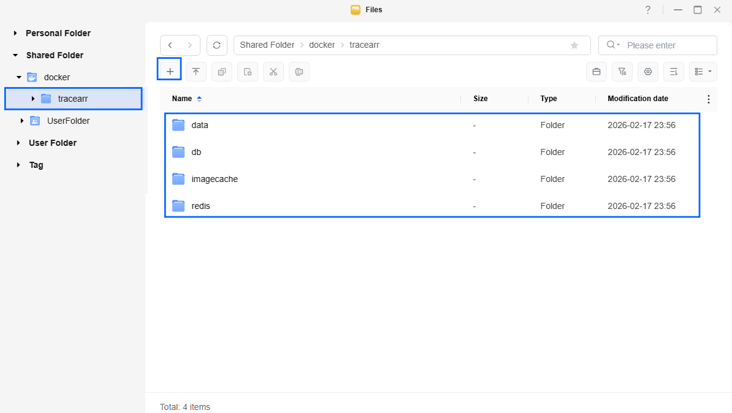Go back using the left arrow
Screen dimensions: 732x413
click(x=170, y=45)
